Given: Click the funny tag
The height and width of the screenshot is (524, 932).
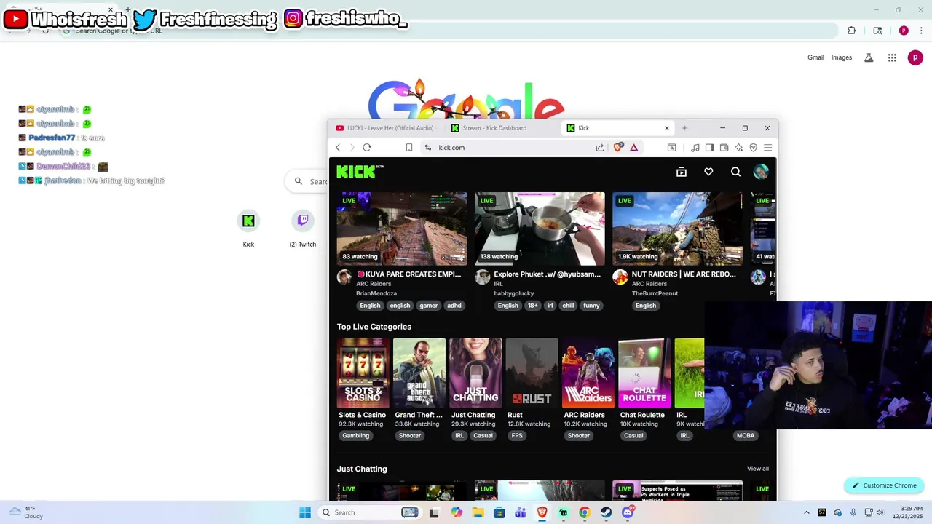Looking at the screenshot, I should (x=591, y=306).
